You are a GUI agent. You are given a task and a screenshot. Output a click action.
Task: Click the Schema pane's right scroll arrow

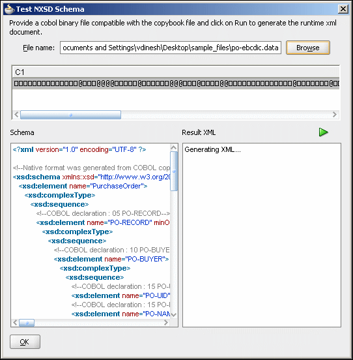click(x=166, y=323)
